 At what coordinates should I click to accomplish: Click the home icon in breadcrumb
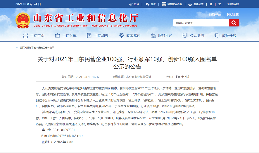click(x=17, y=48)
